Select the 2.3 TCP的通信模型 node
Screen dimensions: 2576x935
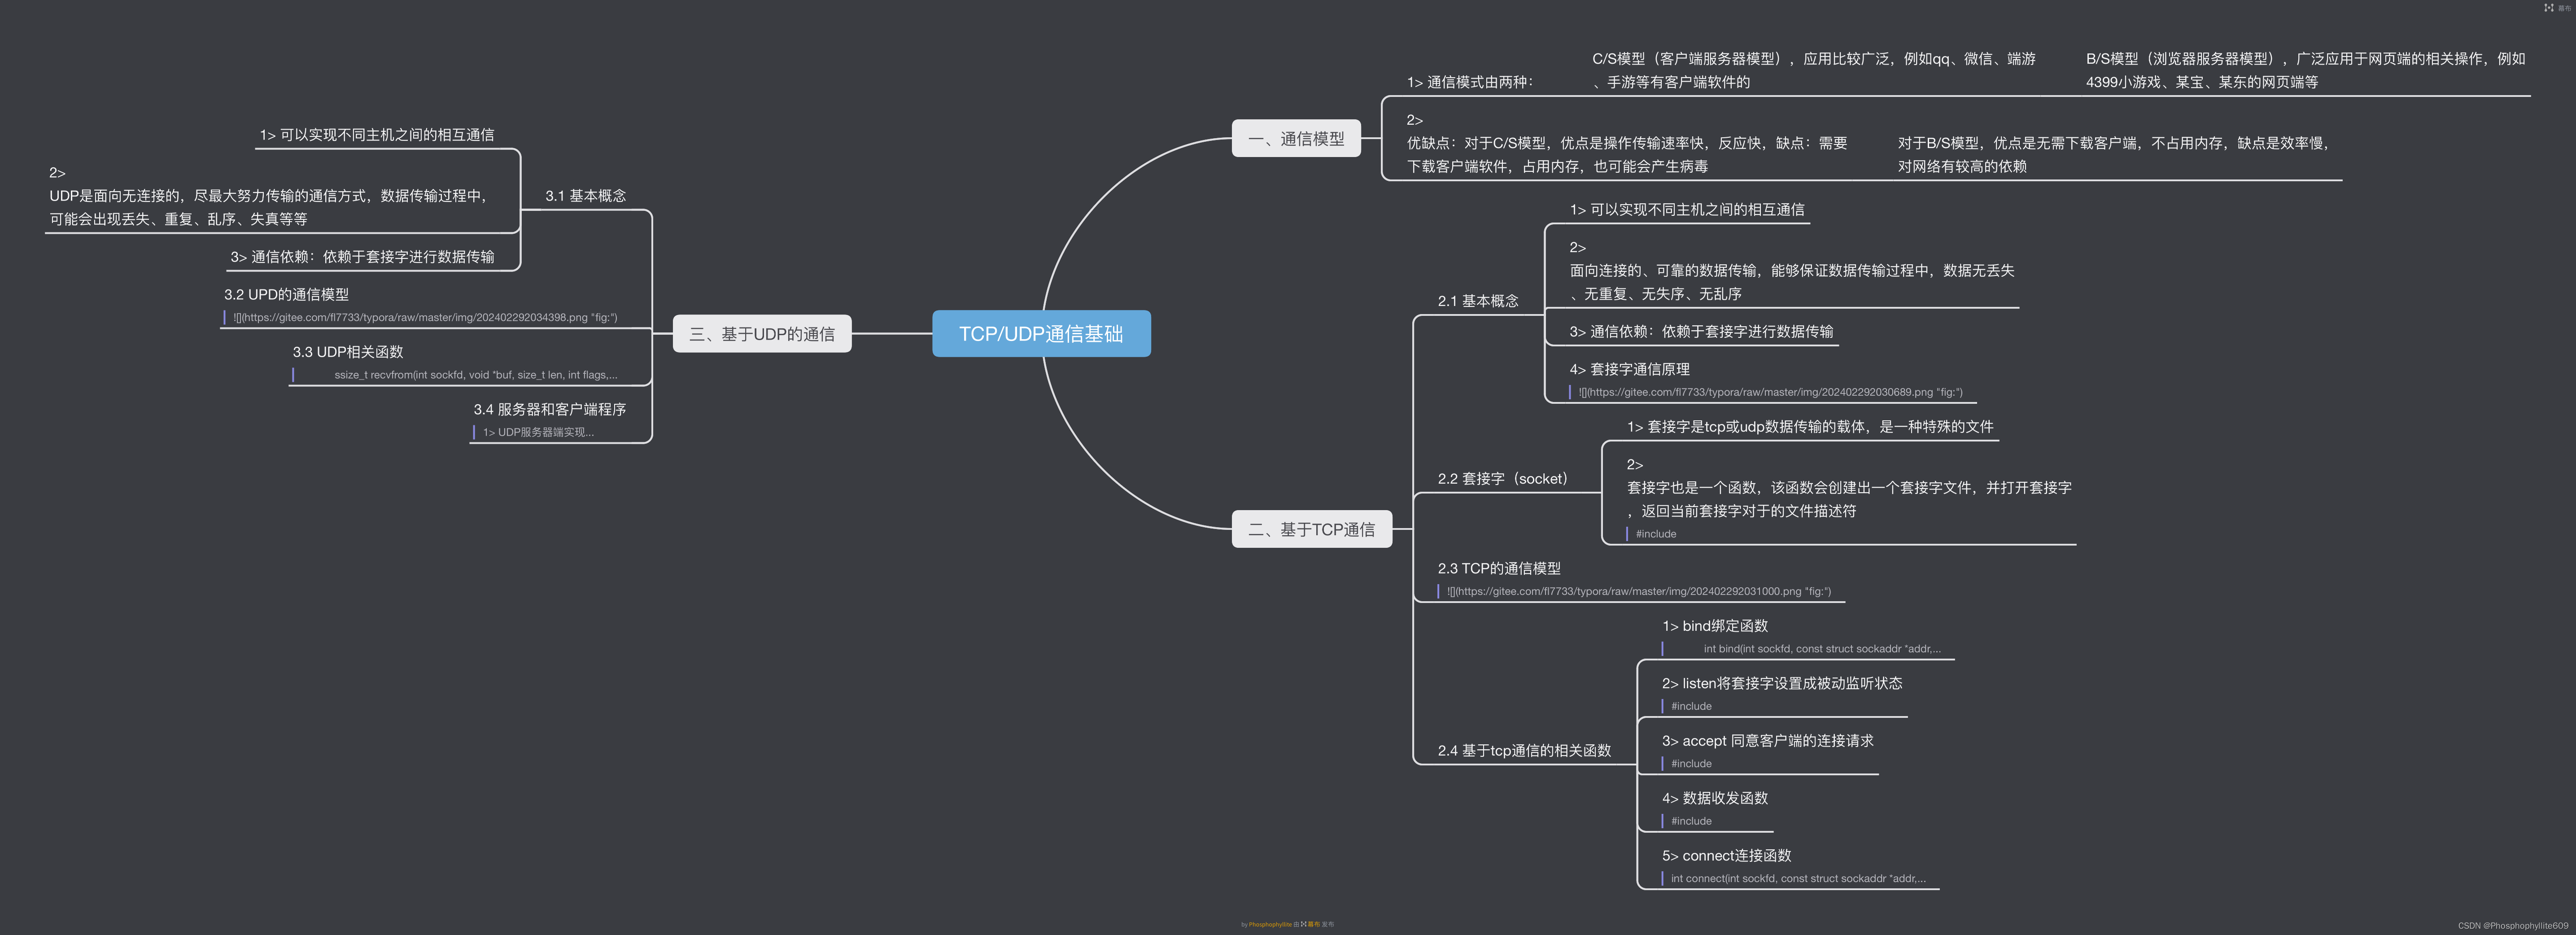pos(1498,568)
